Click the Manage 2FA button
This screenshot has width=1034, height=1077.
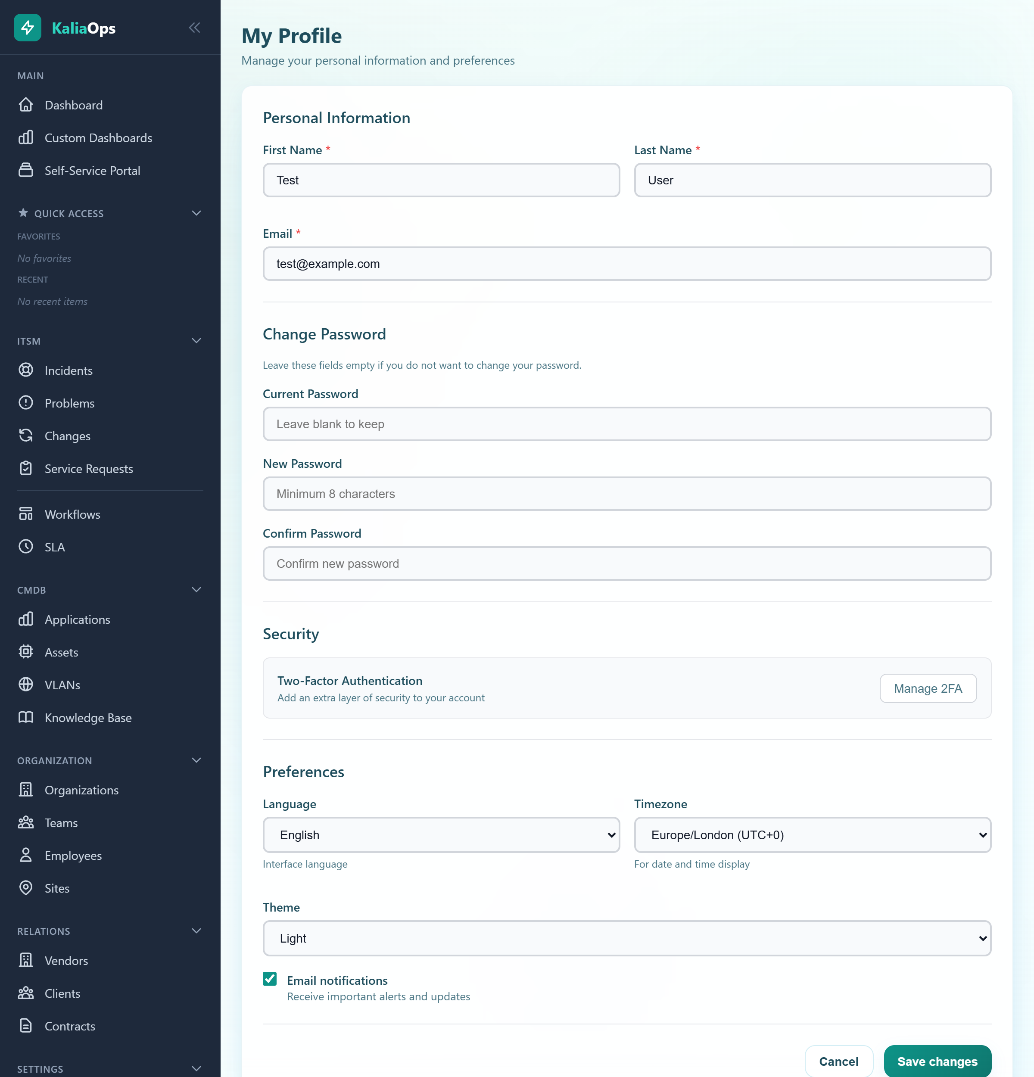(928, 688)
